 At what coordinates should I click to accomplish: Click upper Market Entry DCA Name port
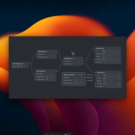point(94,62)
